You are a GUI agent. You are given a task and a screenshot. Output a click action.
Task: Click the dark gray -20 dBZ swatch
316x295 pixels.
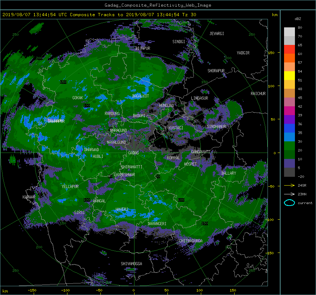point(289,172)
